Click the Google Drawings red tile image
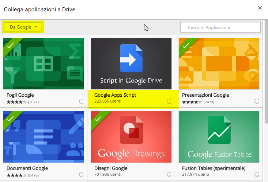This screenshot has height=182, width=268. pyautogui.click(x=131, y=137)
